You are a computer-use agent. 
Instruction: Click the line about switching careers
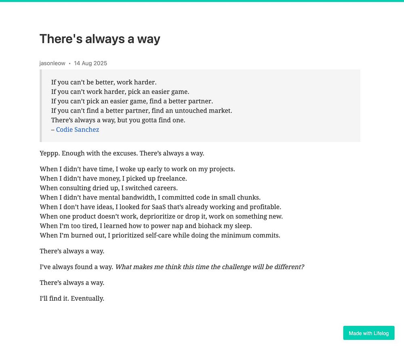point(109,188)
